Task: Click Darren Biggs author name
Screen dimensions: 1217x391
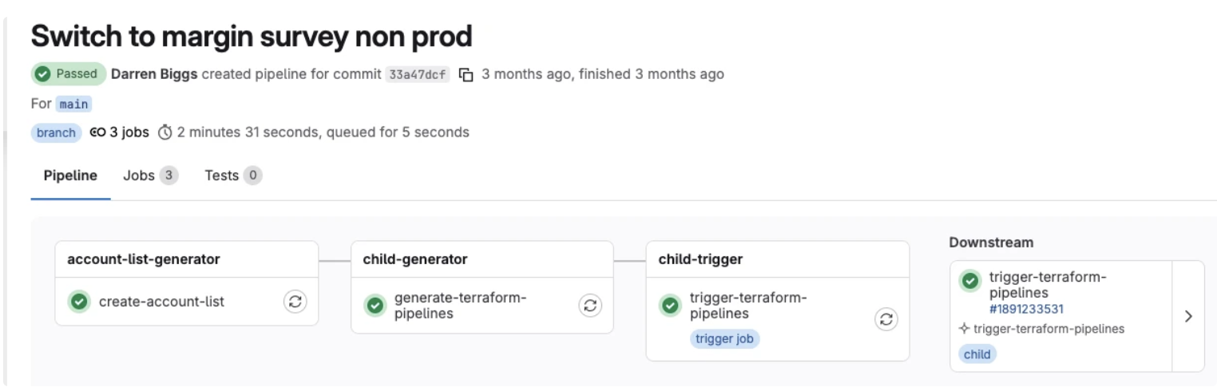Action: [x=154, y=74]
